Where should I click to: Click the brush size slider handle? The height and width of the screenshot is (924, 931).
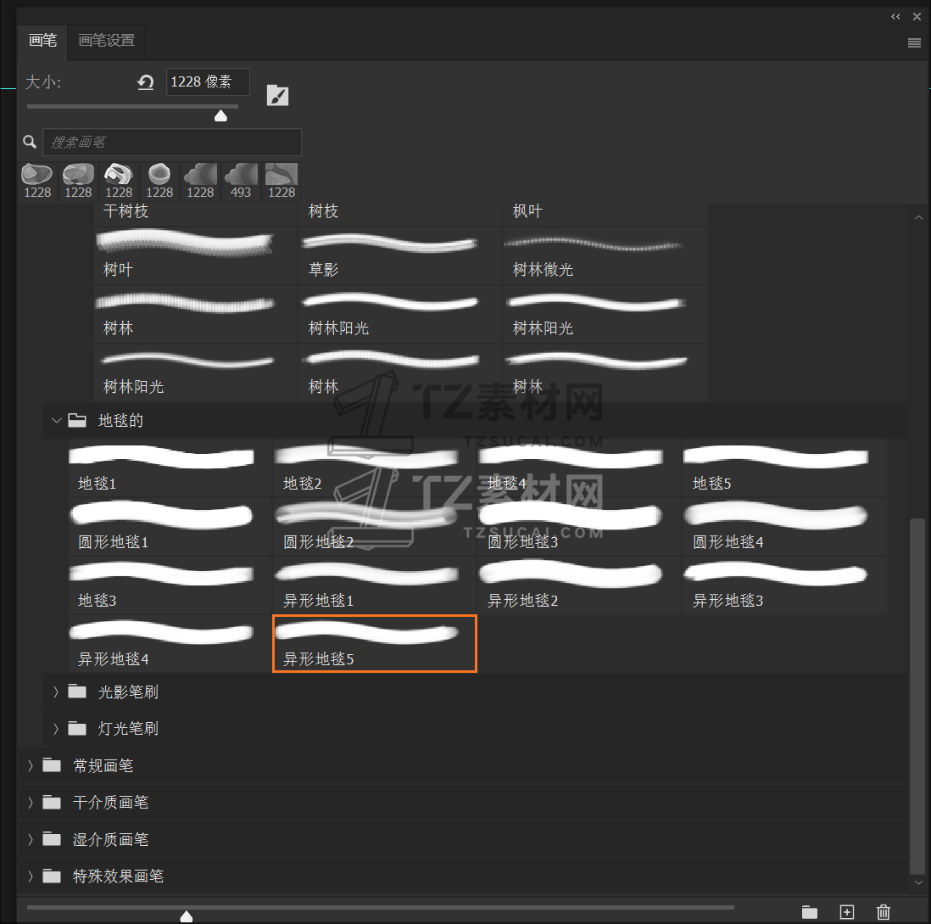point(220,115)
